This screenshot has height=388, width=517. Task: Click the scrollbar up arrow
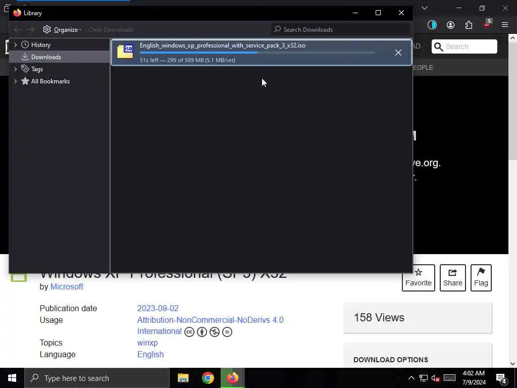pos(513,38)
